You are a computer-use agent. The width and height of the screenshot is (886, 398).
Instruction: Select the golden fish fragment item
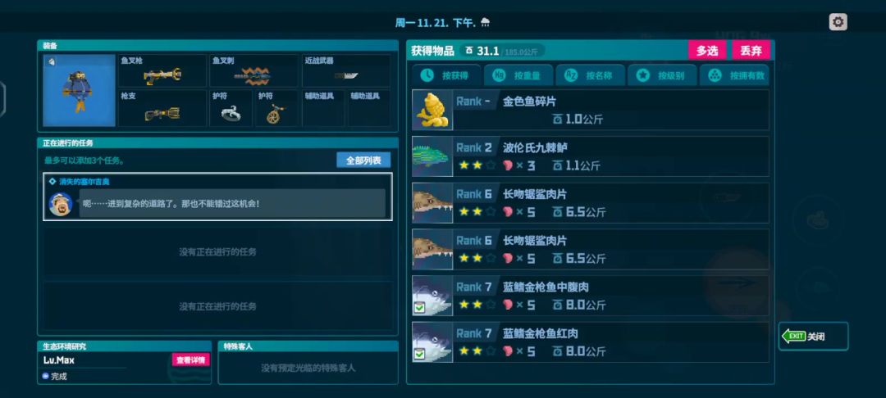tap(590, 110)
